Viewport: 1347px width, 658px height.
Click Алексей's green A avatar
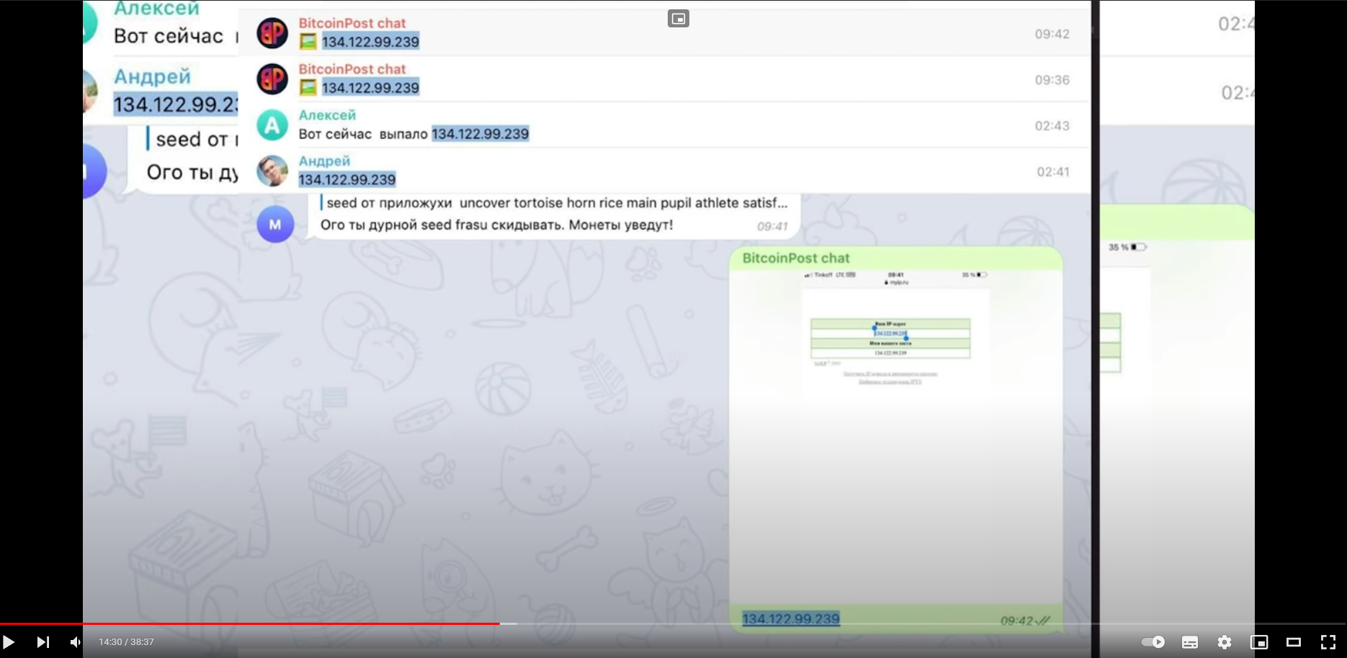pos(272,125)
